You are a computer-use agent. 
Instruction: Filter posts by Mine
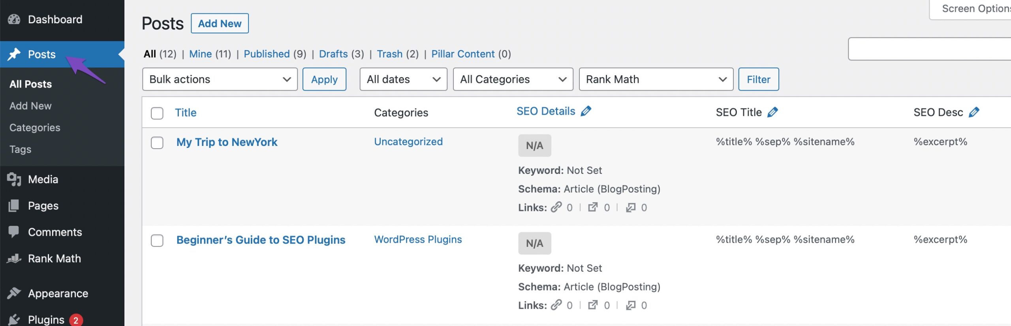[200, 54]
